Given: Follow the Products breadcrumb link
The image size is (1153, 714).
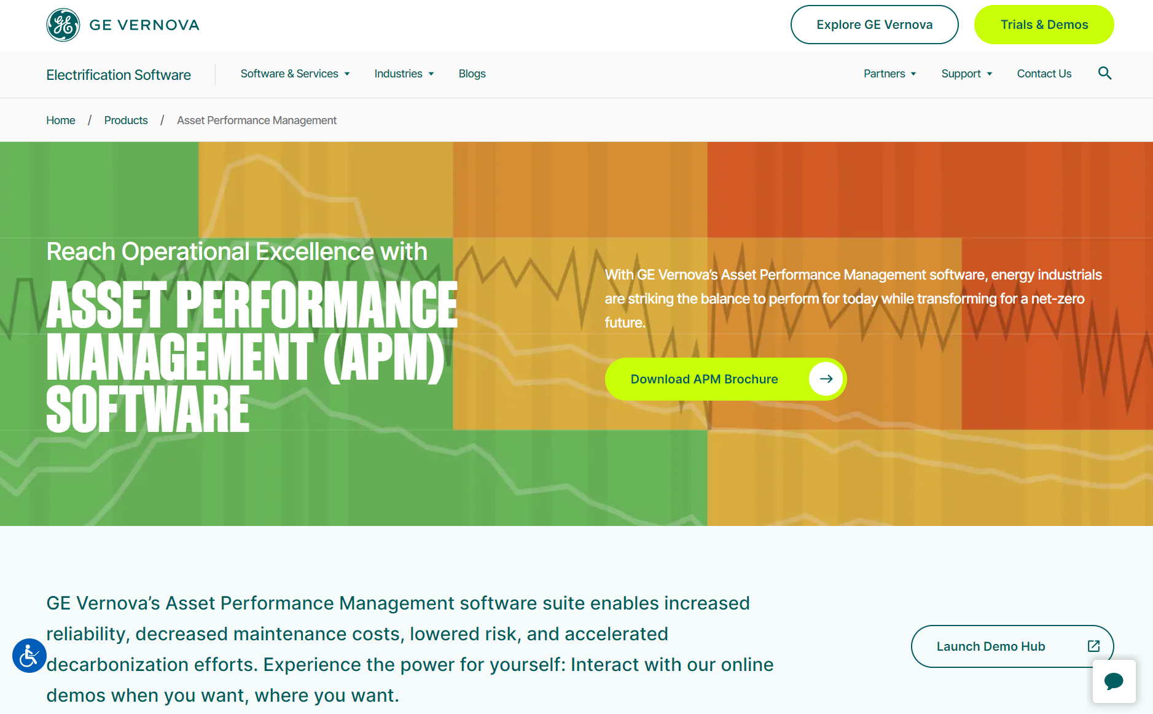Looking at the screenshot, I should (x=126, y=120).
